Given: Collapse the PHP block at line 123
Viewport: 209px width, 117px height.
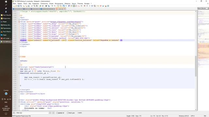Looking at the screenshot, I should pos(19,57).
